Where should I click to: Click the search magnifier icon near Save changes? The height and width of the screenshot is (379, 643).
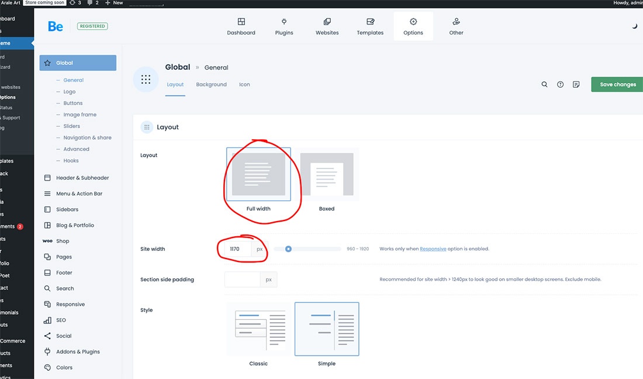[544, 84]
